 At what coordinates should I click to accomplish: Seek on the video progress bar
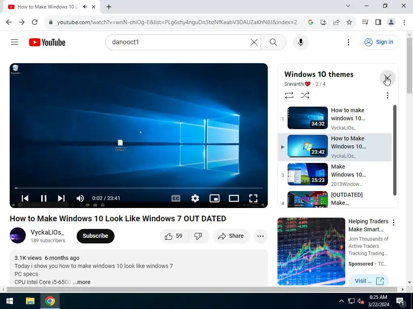tap(139, 188)
